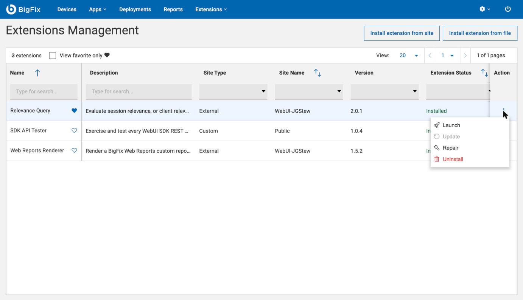Open Version filter dropdown
Image resolution: width=523 pixels, height=300 pixels.
coord(384,91)
